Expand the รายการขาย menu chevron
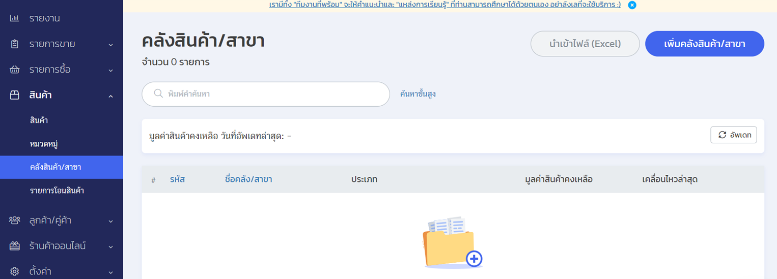Viewport: 777px width, 279px height. (110, 45)
